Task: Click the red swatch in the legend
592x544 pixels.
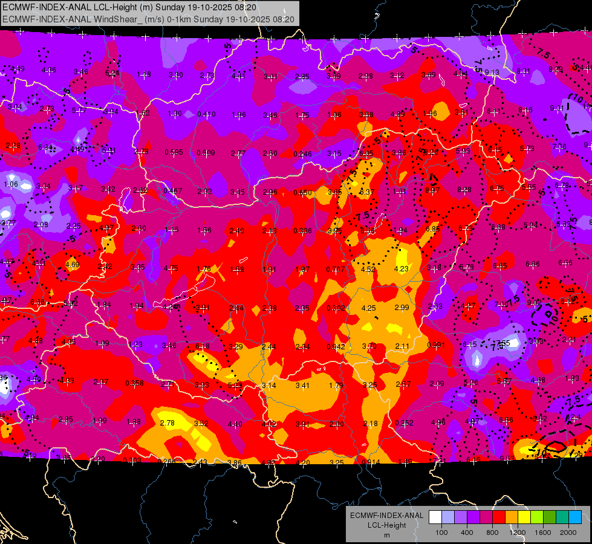Action: 499,517
